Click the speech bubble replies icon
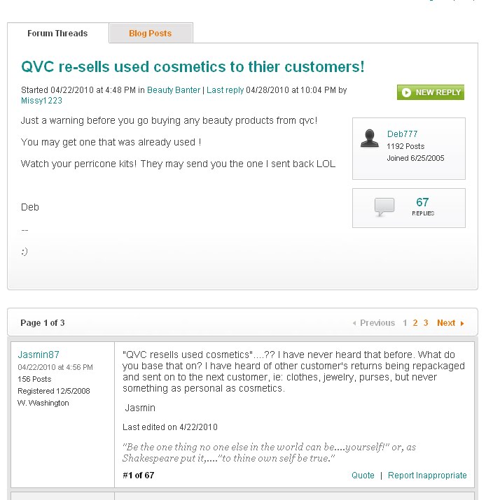The image size is (493, 500). (x=384, y=206)
